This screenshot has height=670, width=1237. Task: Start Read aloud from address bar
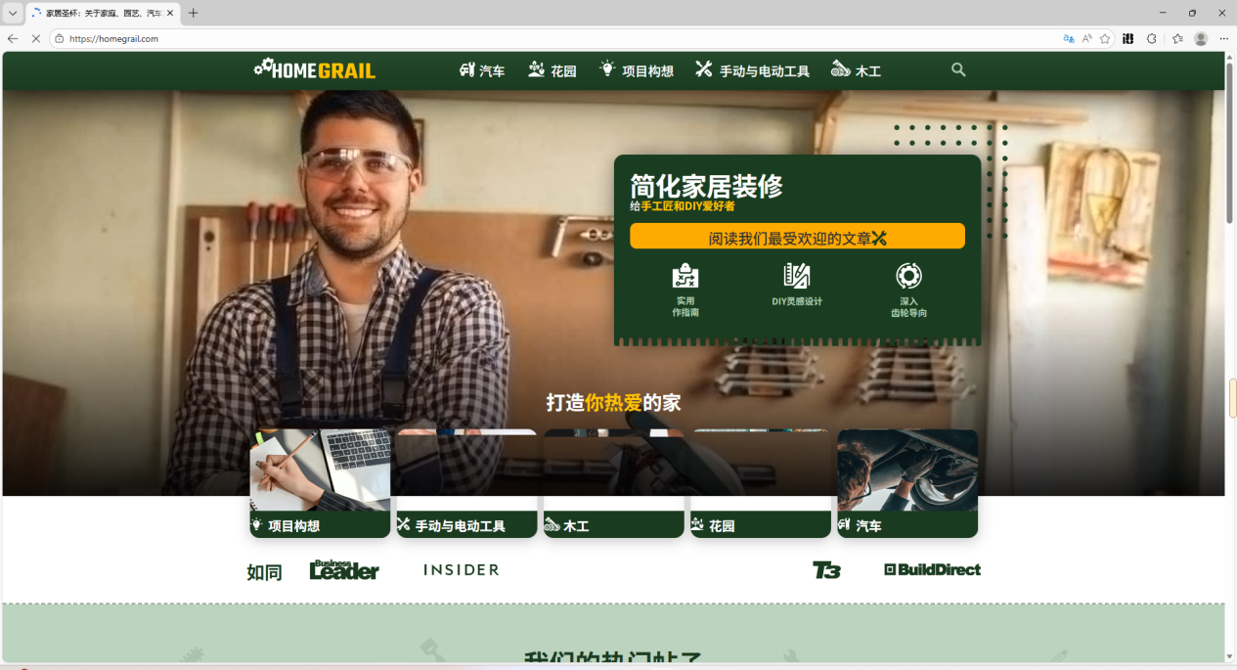click(x=1086, y=38)
